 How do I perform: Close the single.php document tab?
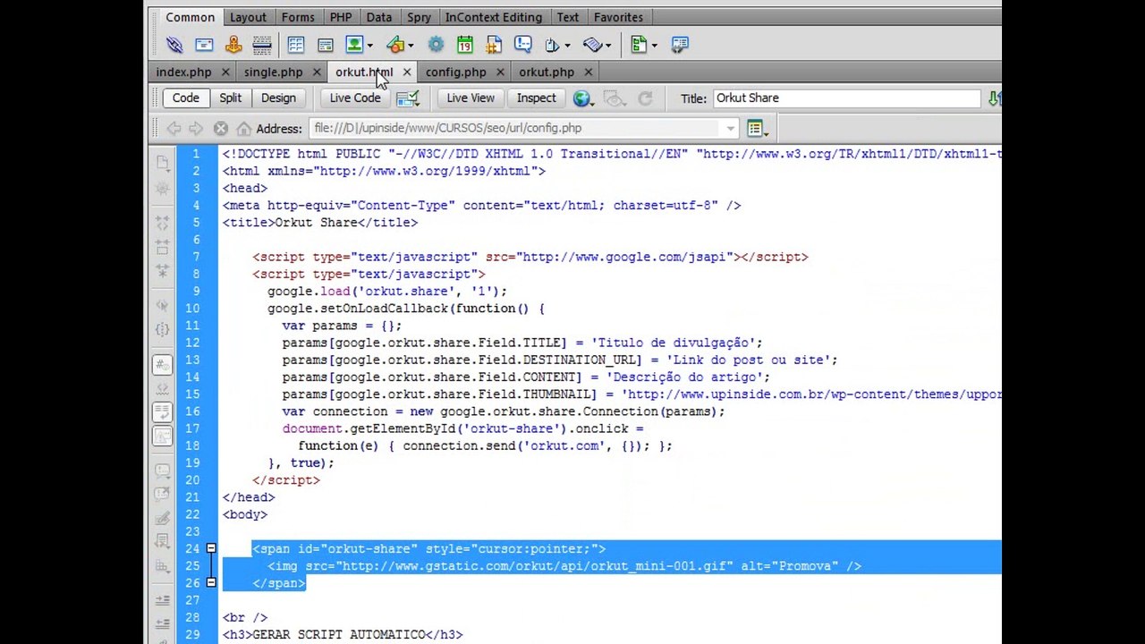click(318, 72)
